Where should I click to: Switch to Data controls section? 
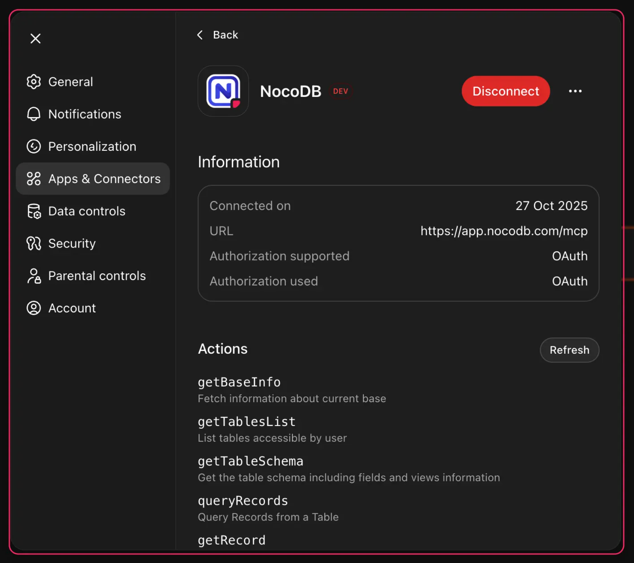point(87,211)
